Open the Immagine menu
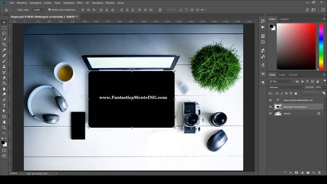This screenshot has width=327, height=184. pos(35,3)
